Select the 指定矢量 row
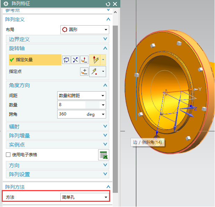Screen dimensions: 215x207 (x=35, y=60)
